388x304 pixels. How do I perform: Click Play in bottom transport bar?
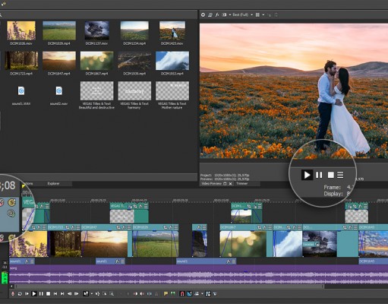pos(34,293)
